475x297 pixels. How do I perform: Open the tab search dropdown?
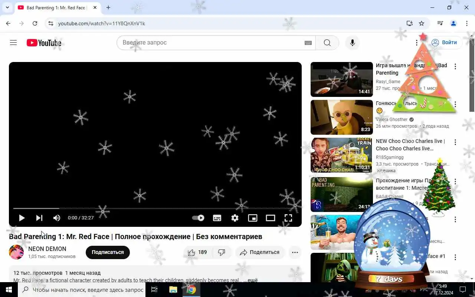pos(7,7)
